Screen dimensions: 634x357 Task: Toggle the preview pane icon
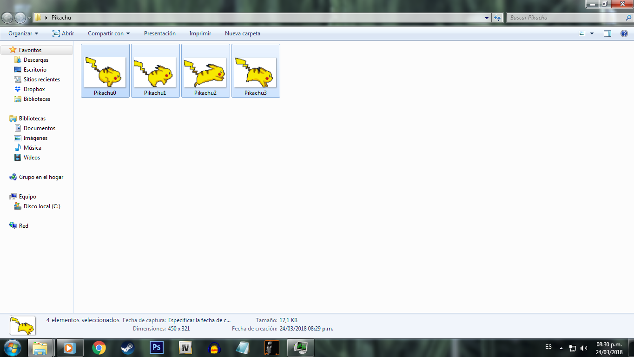[608, 33]
